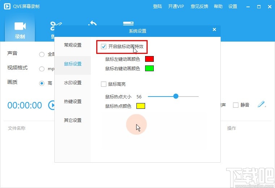Close the QVE屏幕录制 main window
Viewport: 275px width, 188px height.
click(x=270, y=7)
